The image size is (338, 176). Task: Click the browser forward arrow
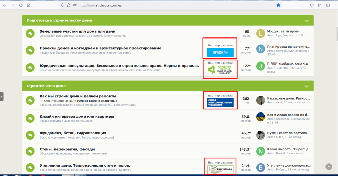tap(13, 5)
